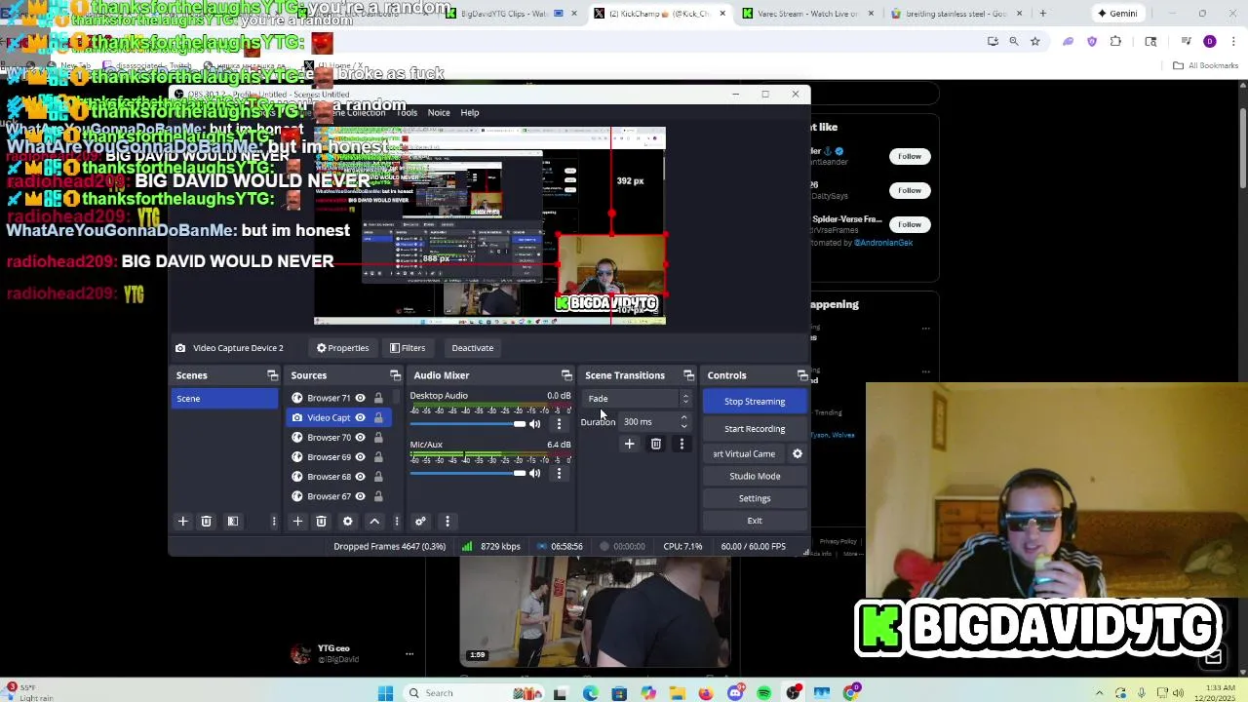Hide Video Capture source with eye
1248x702 pixels.
point(360,417)
